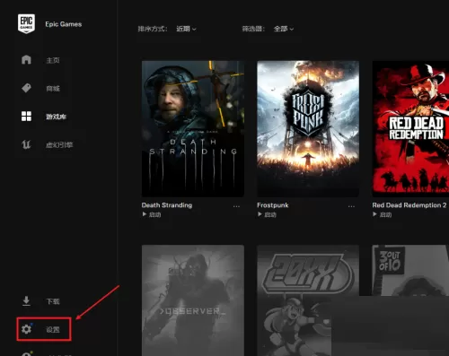Click the 排序方式 sort label
Screen dimensions: 449x356
point(153,29)
